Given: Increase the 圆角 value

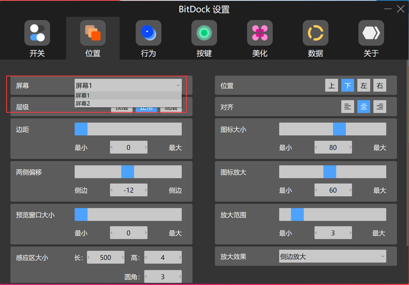Looking at the screenshot, I should 180,276.
